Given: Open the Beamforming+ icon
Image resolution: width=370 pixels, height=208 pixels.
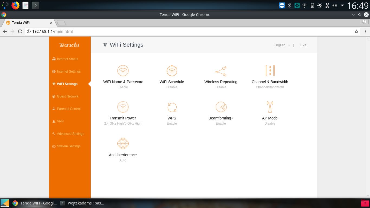Looking at the screenshot, I should (x=221, y=107).
